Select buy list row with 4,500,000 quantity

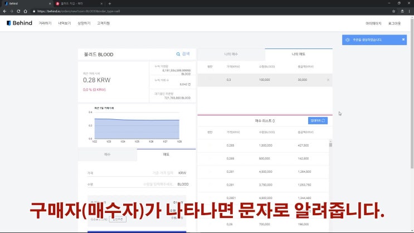pyautogui.click(x=263, y=172)
